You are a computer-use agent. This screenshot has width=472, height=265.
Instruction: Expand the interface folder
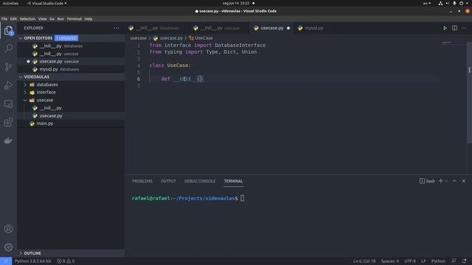(46, 92)
